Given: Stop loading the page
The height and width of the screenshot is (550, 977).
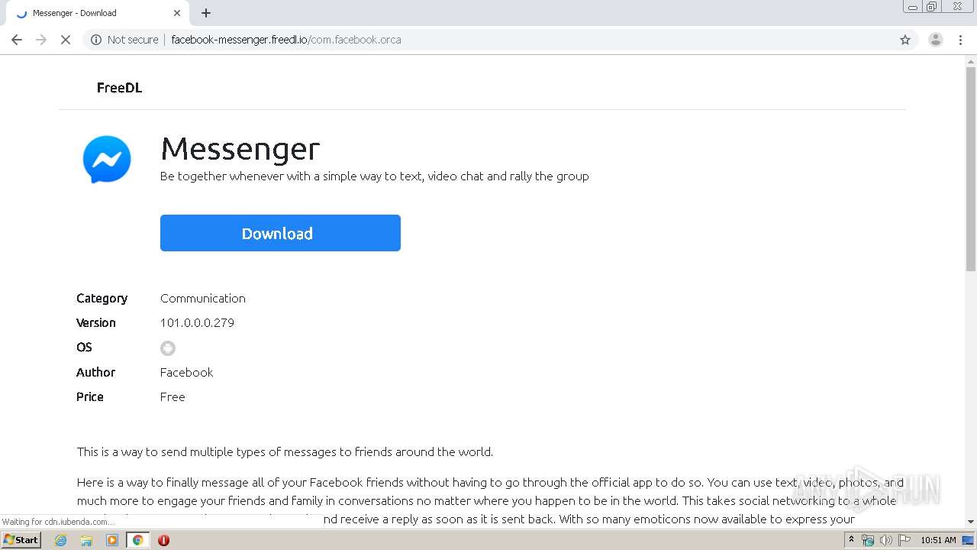Looking at the screenshot, I should point(66,40).
